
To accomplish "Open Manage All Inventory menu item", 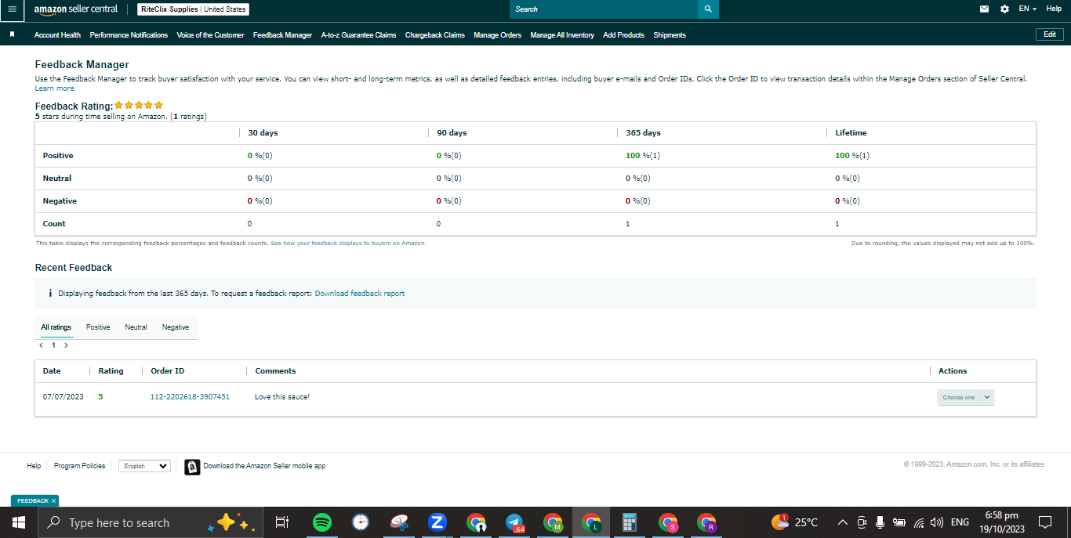I will click(x=562, y=35).
